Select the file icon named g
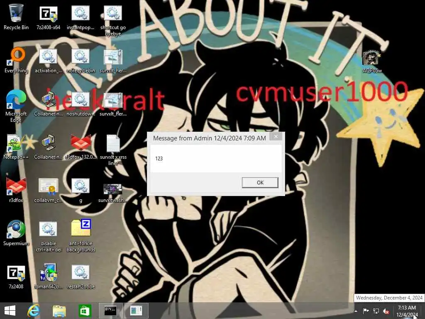This screenshot has width=425, height=319. (81, 190)
